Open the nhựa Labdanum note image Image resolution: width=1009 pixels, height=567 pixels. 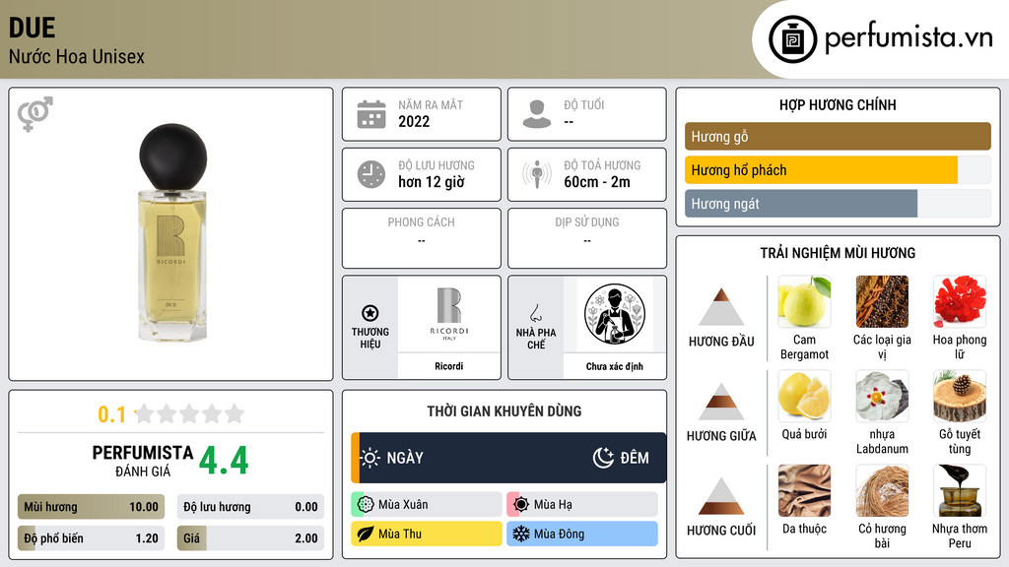pyautogui.click(x=882, y=396)
